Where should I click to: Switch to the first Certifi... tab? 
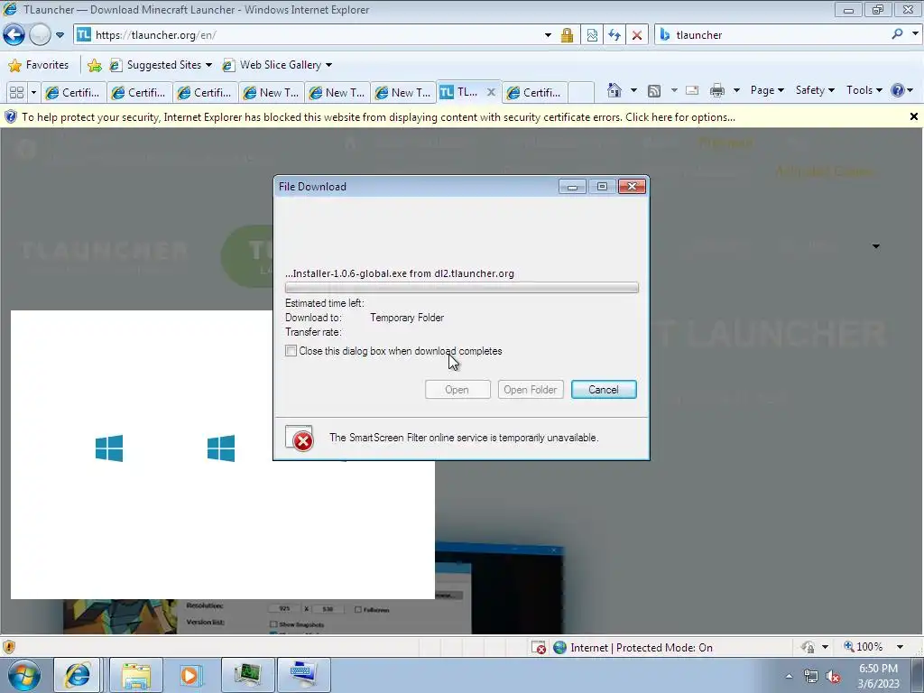click(x=74, y=93)
